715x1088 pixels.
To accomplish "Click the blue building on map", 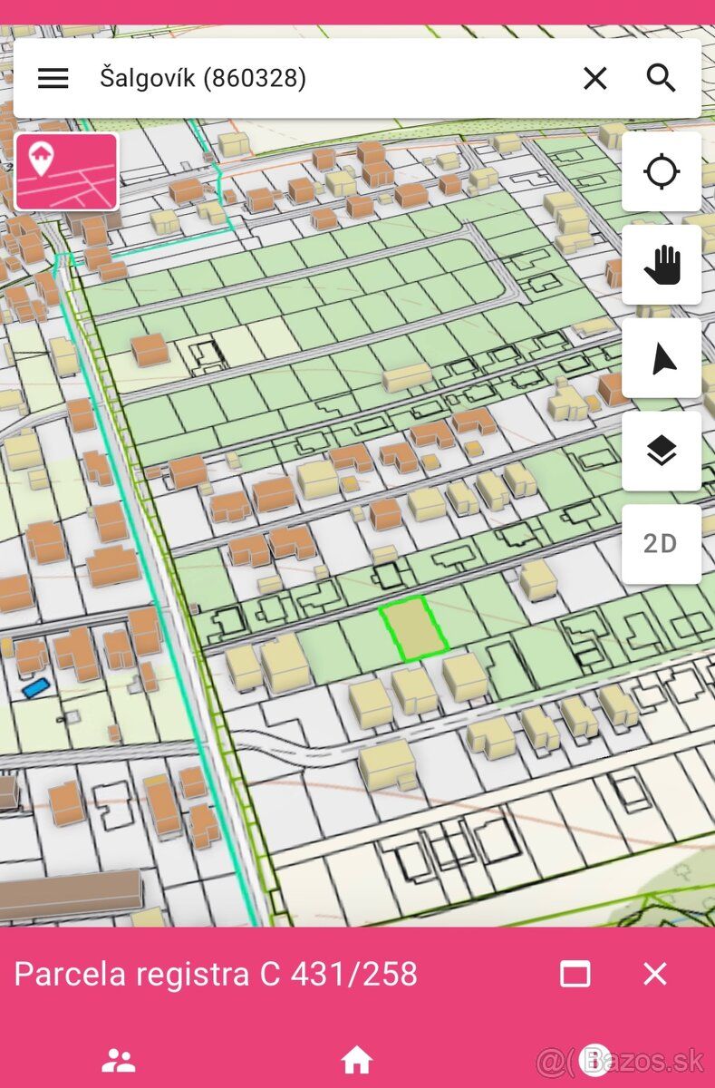I will 34,687.
